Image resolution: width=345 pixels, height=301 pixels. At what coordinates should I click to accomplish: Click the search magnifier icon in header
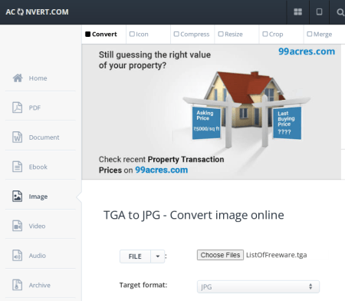pos(340,12)
